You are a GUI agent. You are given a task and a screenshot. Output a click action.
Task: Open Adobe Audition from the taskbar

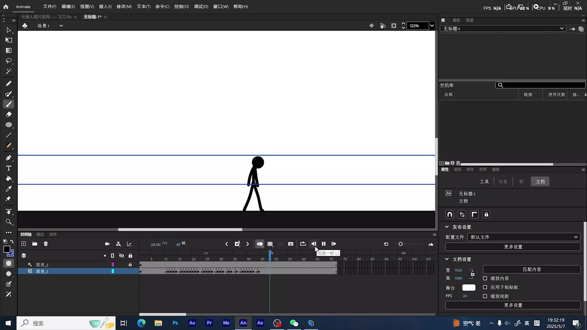[192, 323]
